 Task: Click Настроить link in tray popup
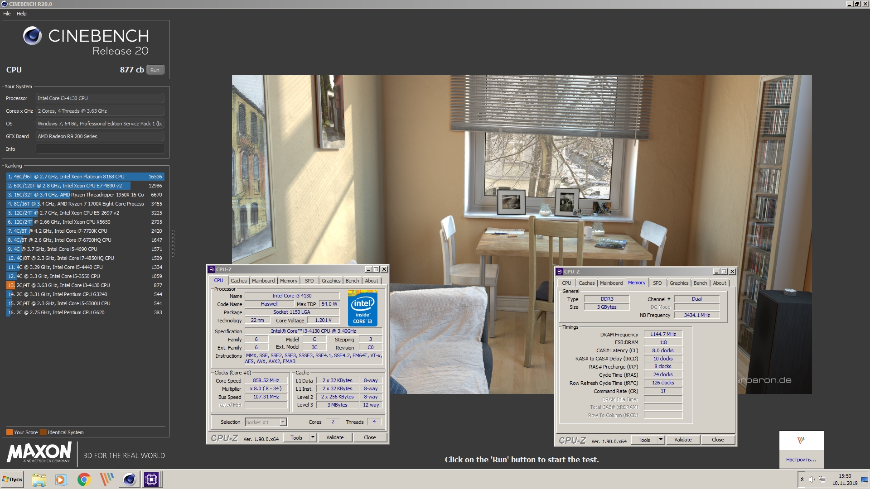pos(801,460)
